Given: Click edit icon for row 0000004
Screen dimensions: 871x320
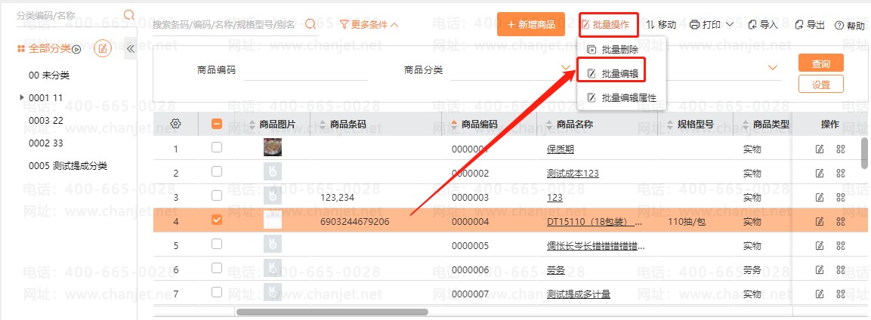Looking at the screenshot, I should coord(820,221).
